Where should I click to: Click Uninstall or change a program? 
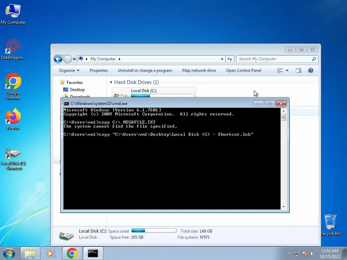pyautogui.click(x=145, y=70)
